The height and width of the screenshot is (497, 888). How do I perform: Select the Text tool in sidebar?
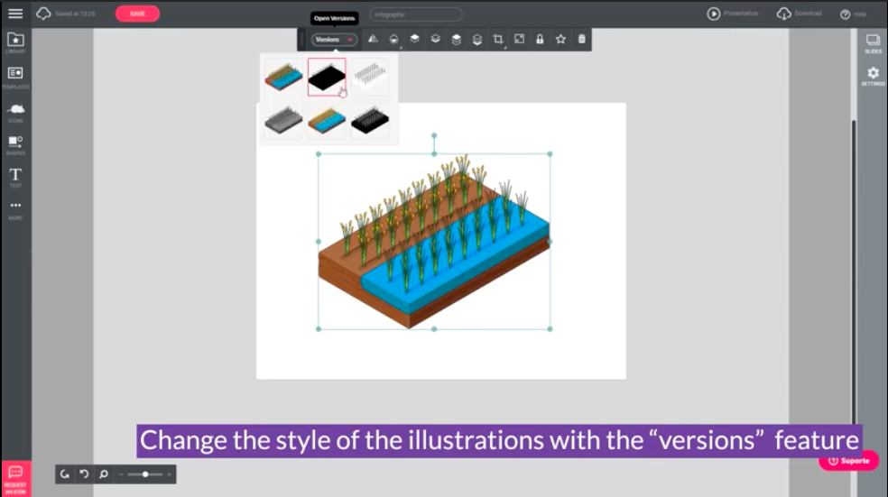[x=15, y=176]
